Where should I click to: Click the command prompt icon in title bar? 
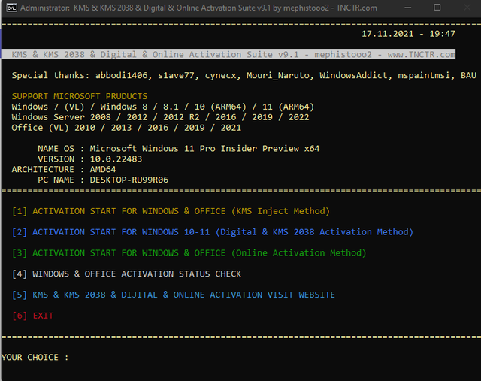12,8
